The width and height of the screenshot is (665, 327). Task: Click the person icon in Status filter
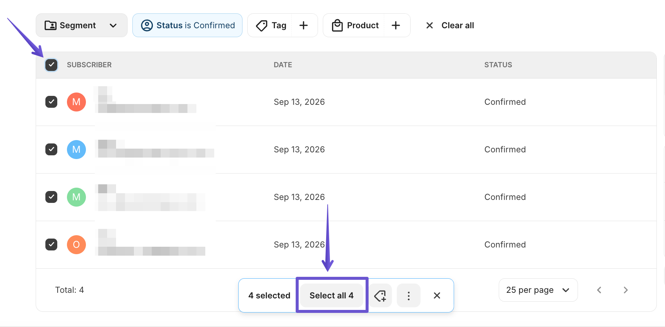click(147, 25)
